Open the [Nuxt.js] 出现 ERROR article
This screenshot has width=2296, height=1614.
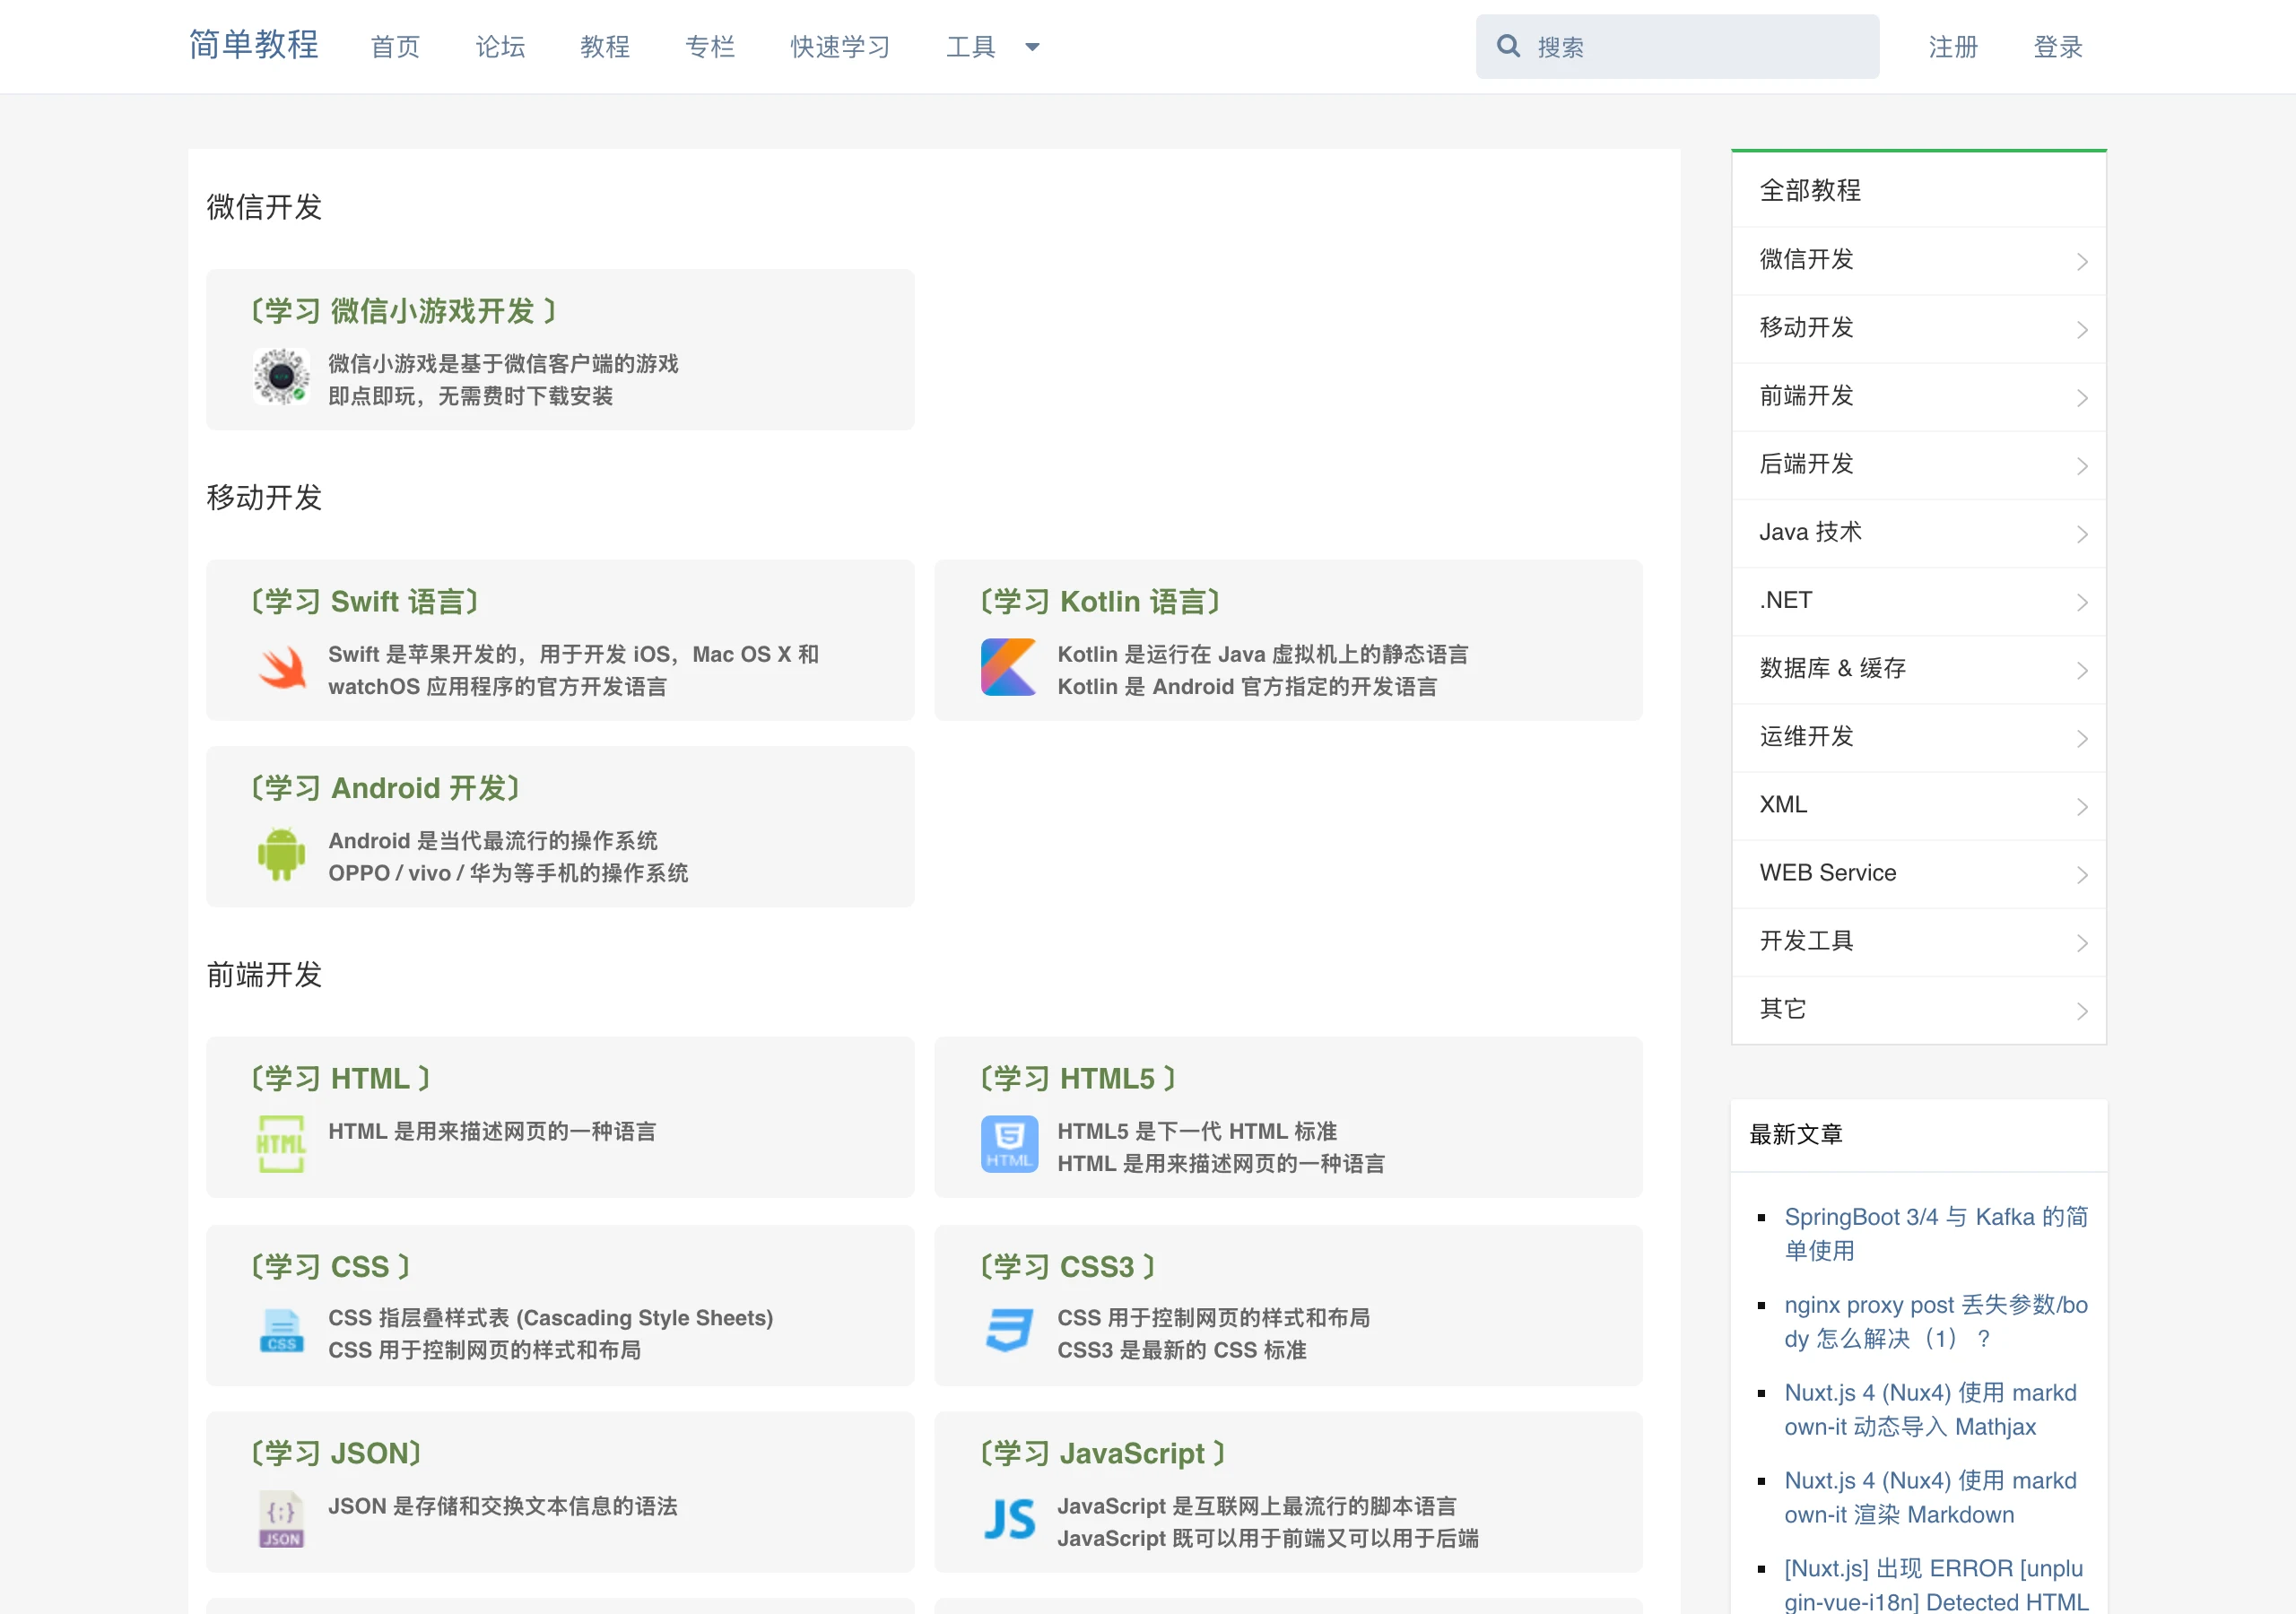tap(1936, 1584)
